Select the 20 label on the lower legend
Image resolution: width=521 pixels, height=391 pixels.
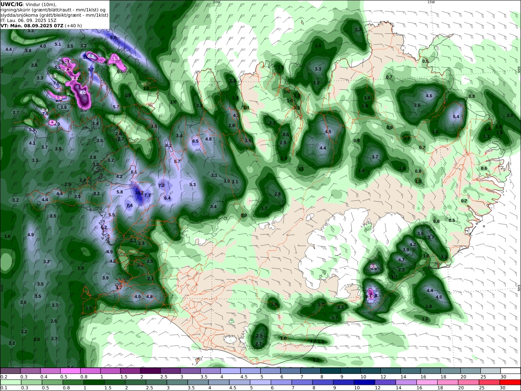pos(462,389)
